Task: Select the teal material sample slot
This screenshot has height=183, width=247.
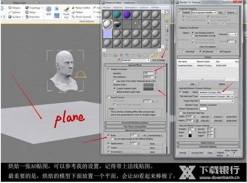Action: [117, 15]
